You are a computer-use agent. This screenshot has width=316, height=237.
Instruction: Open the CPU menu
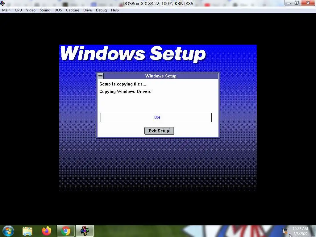click(x=18, y=10)
